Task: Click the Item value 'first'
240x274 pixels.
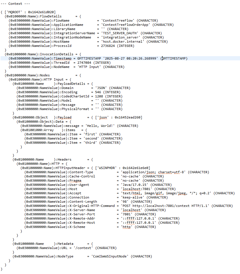Action: pyautogui.click(x=90, y=134)
